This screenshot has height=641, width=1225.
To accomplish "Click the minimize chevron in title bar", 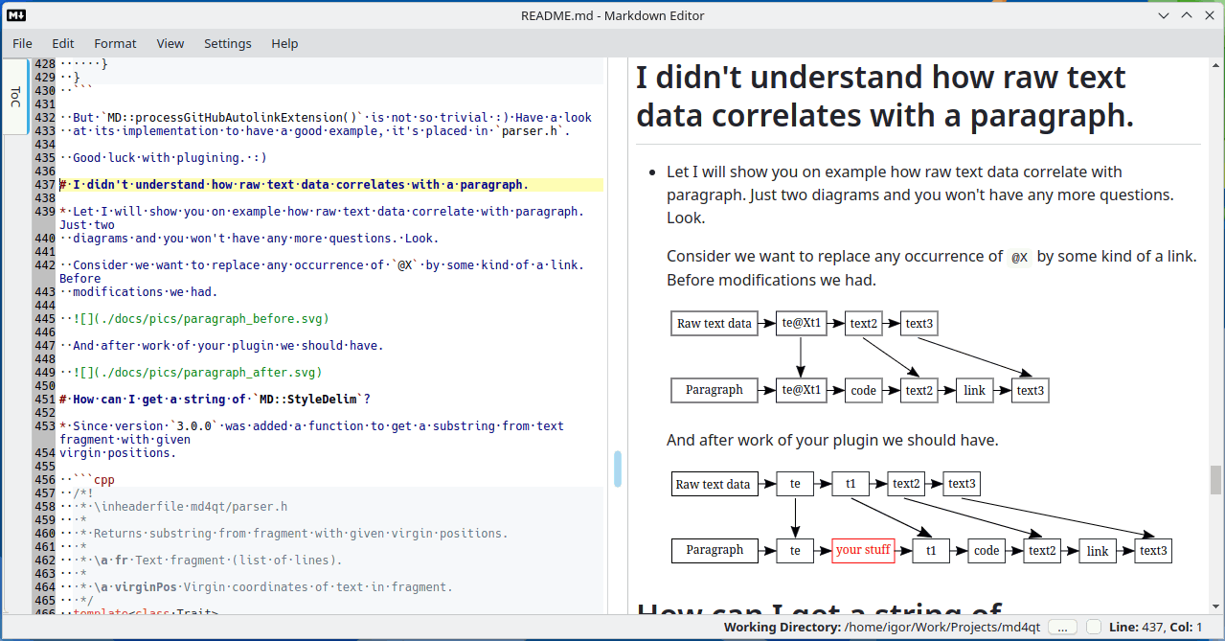I will (1164, 15).
